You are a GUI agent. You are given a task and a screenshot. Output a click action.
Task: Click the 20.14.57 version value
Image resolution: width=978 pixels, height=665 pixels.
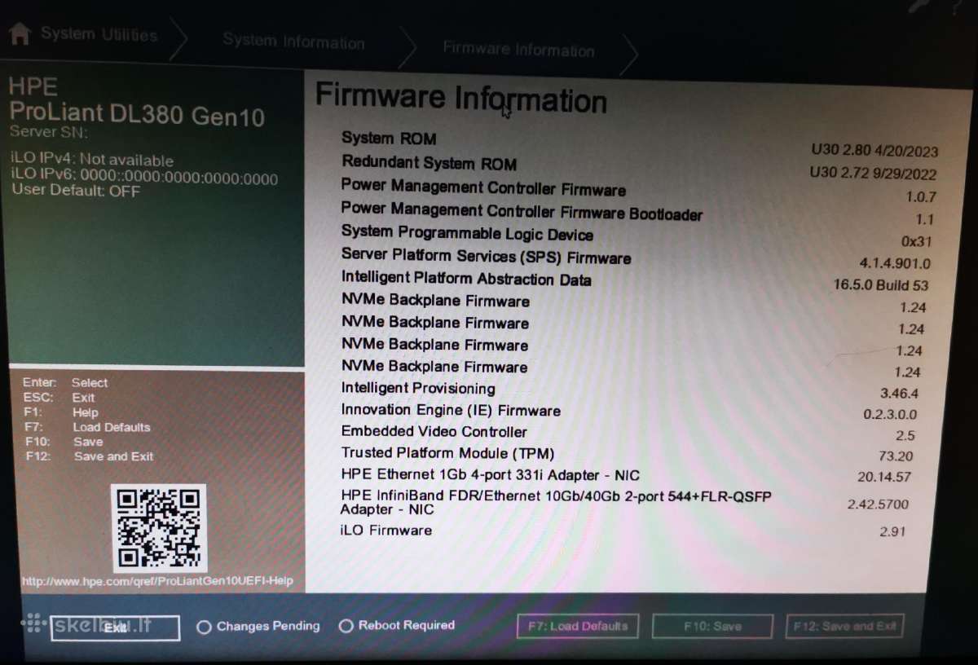[884, 477]
